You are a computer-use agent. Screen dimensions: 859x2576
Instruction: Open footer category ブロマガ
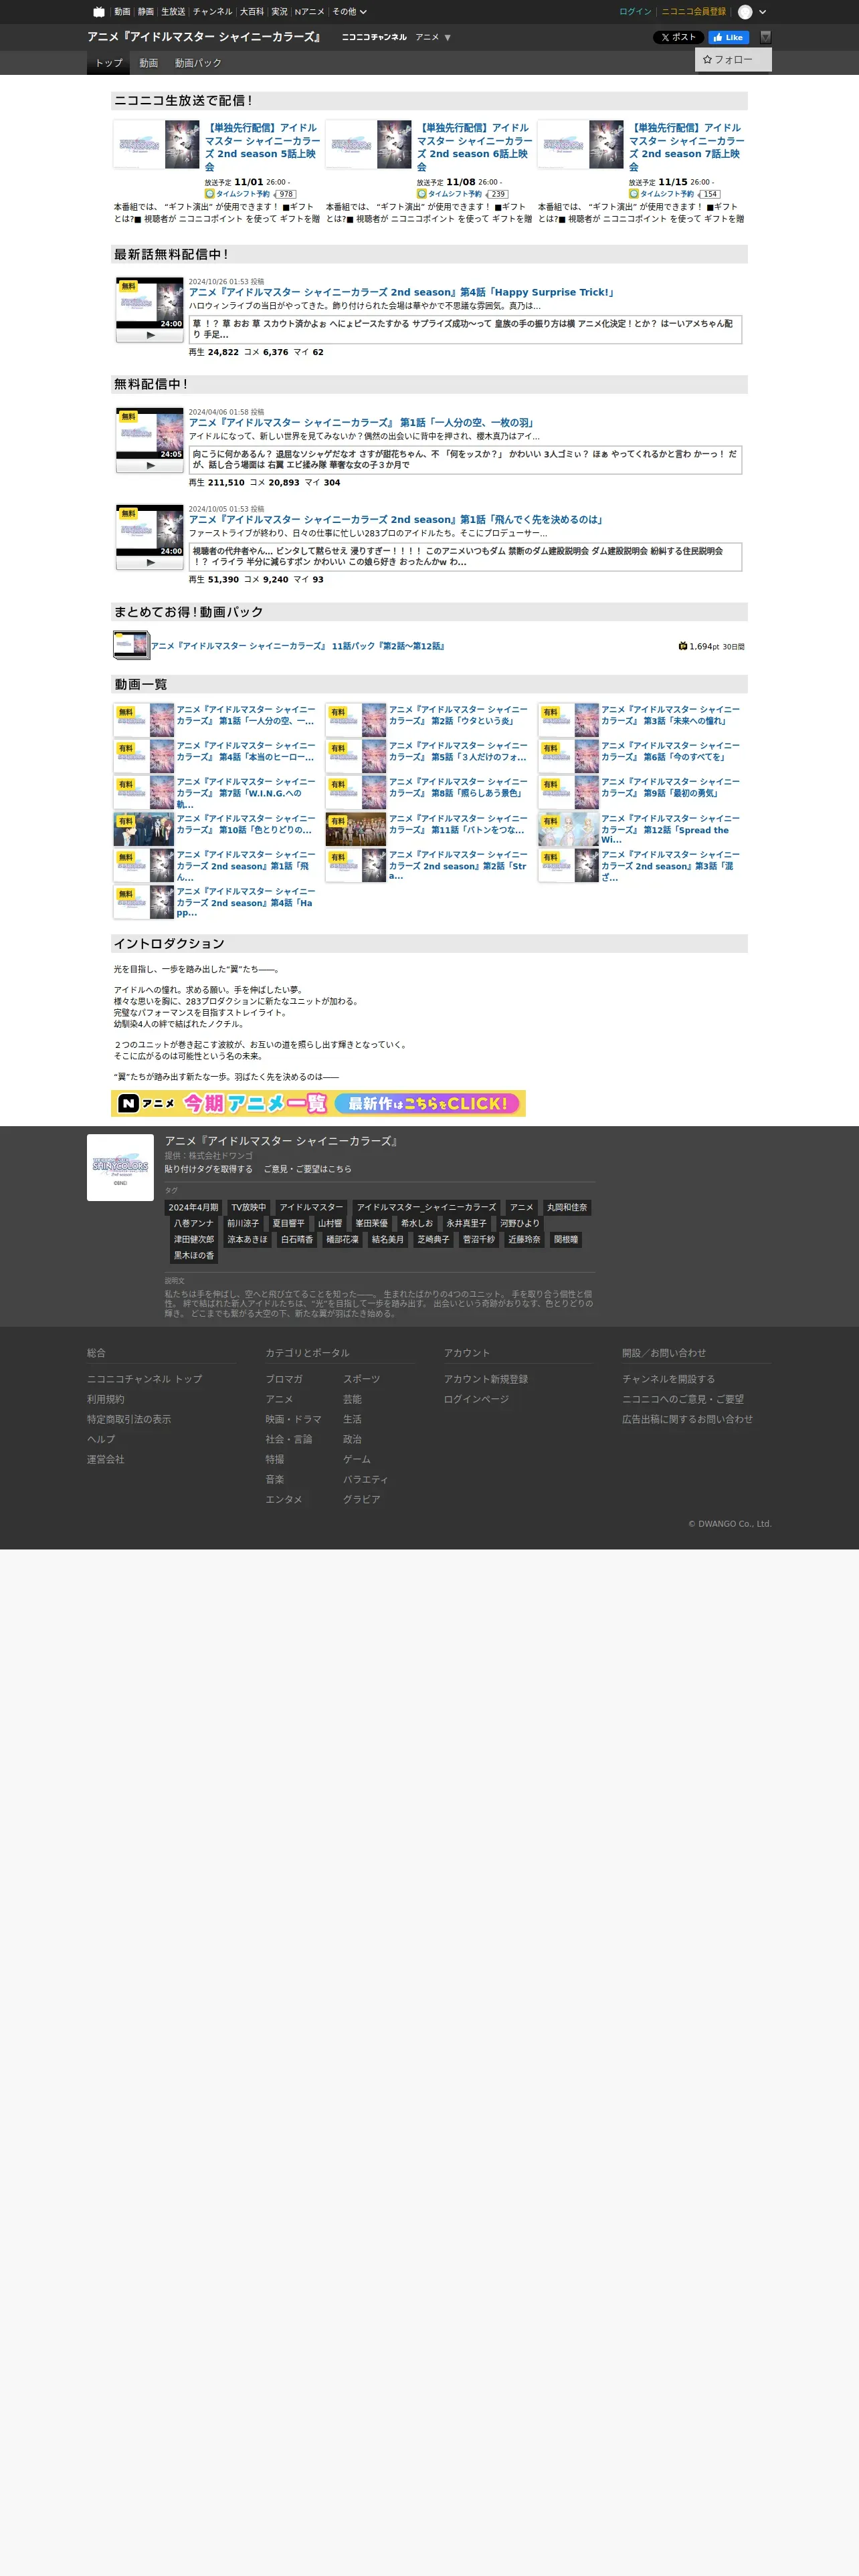tap(284, 1379)
